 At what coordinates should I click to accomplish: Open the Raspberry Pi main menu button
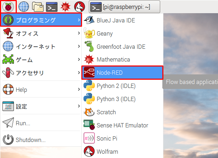coord(8,6)
